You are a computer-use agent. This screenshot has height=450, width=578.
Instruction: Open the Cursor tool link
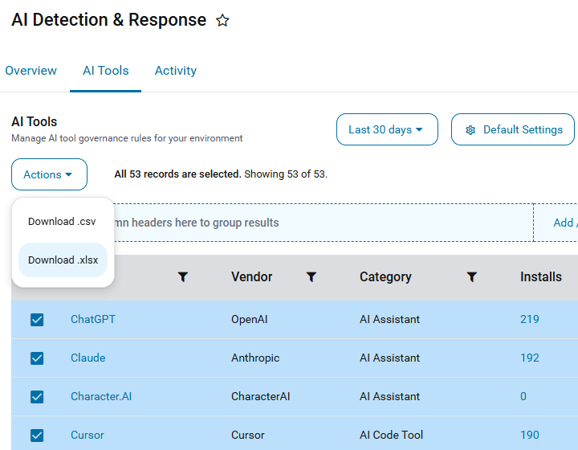point(87,435)
